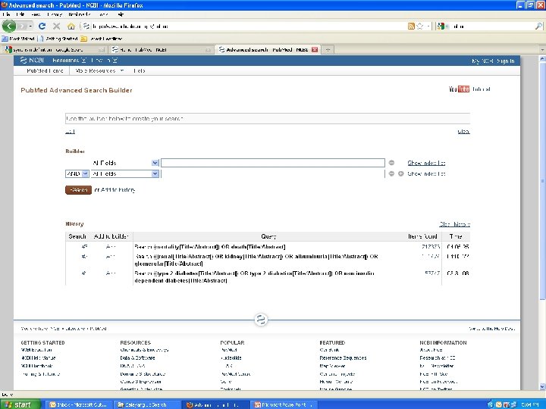Add a builder row with plus icon
Screen dimensions: 546x409
(x=401, y=173)
